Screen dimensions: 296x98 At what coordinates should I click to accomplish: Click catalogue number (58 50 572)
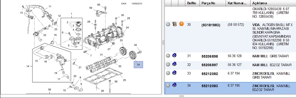pos(236,24)
